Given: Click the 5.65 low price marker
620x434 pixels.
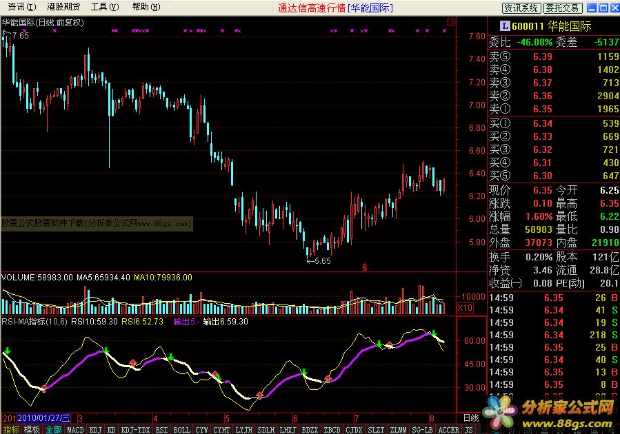Looking at the screenshot, I should (323, 260).
